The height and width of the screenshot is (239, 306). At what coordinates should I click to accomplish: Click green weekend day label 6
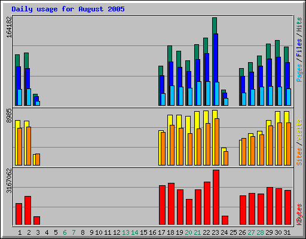click(65, 232)
